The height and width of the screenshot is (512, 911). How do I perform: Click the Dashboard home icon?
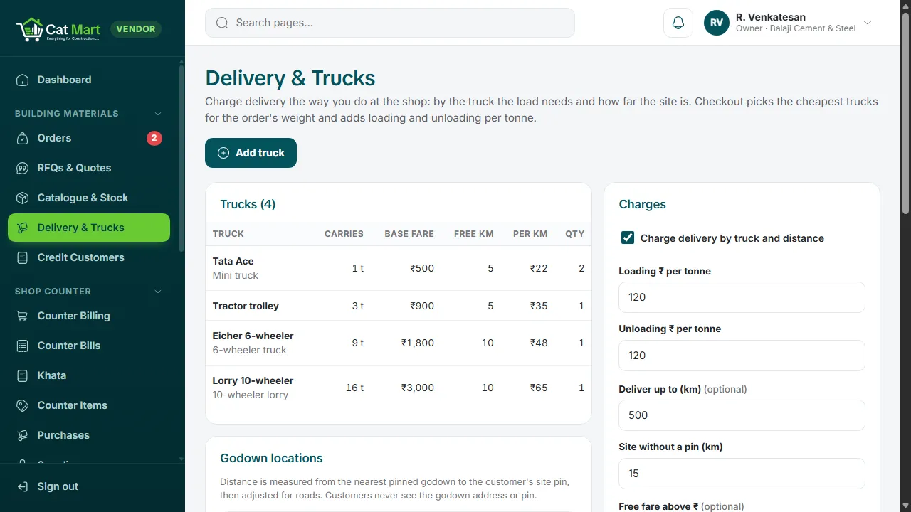point(23,80)
